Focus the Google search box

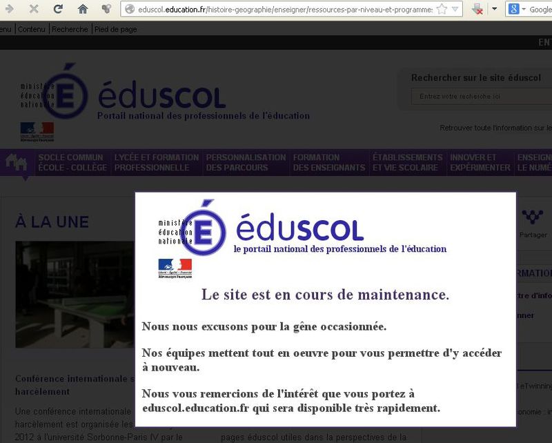point(540,10)
